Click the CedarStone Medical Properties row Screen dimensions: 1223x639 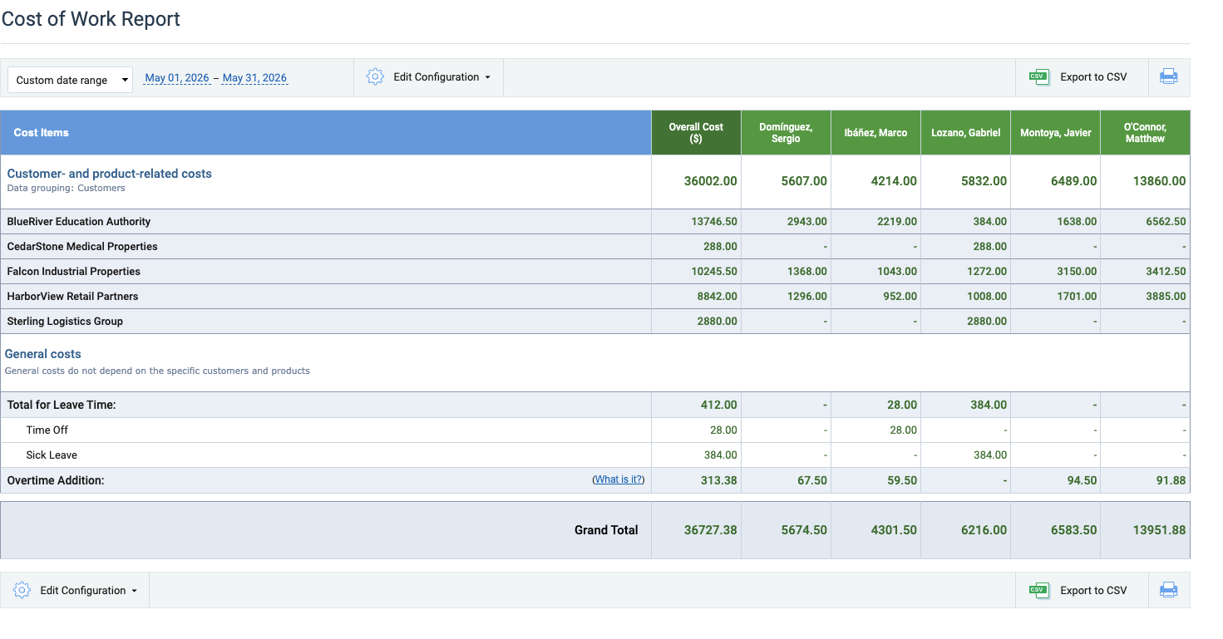pos(595,247)
